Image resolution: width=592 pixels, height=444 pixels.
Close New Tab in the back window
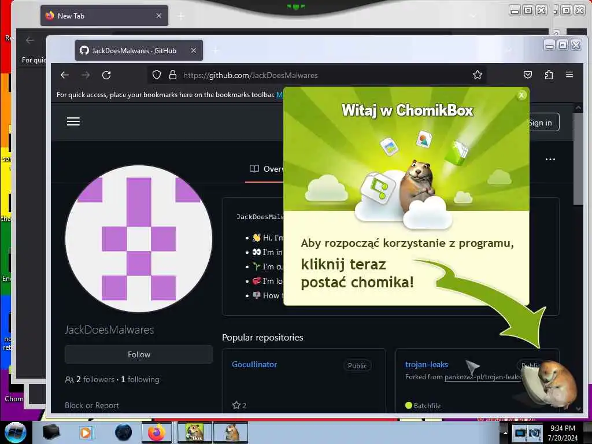(x=158, y=16)
